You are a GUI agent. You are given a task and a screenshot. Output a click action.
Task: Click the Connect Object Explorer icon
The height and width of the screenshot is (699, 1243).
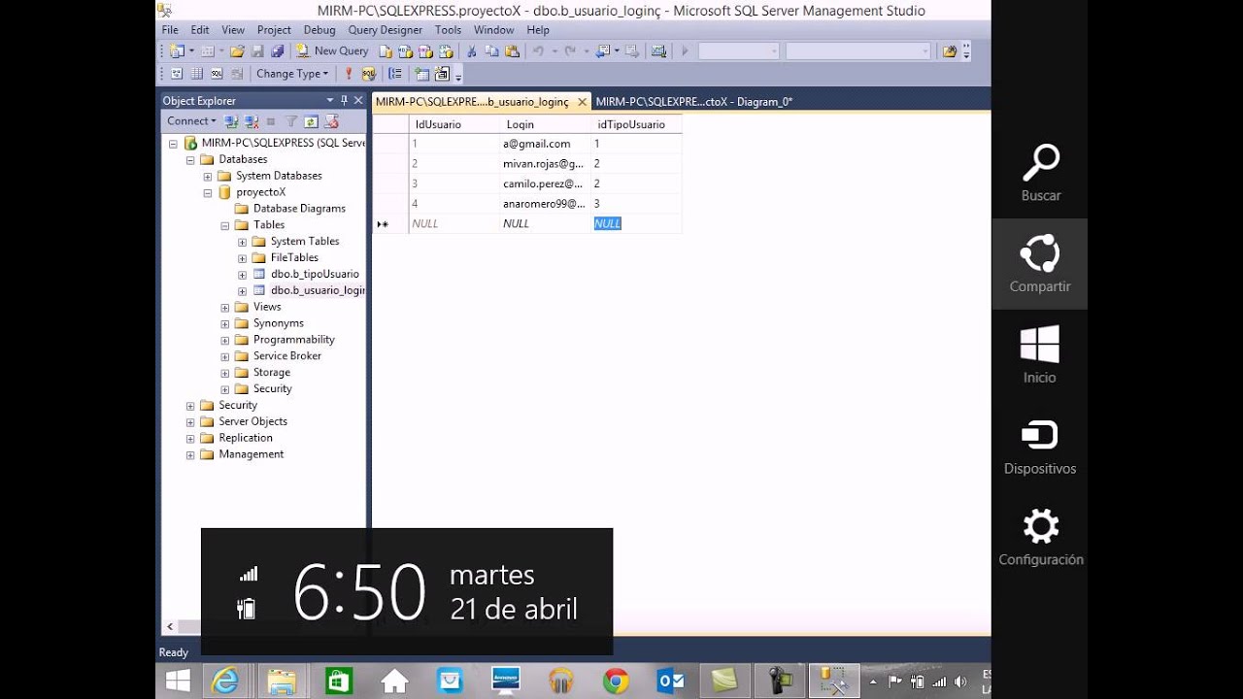(231, 121)
